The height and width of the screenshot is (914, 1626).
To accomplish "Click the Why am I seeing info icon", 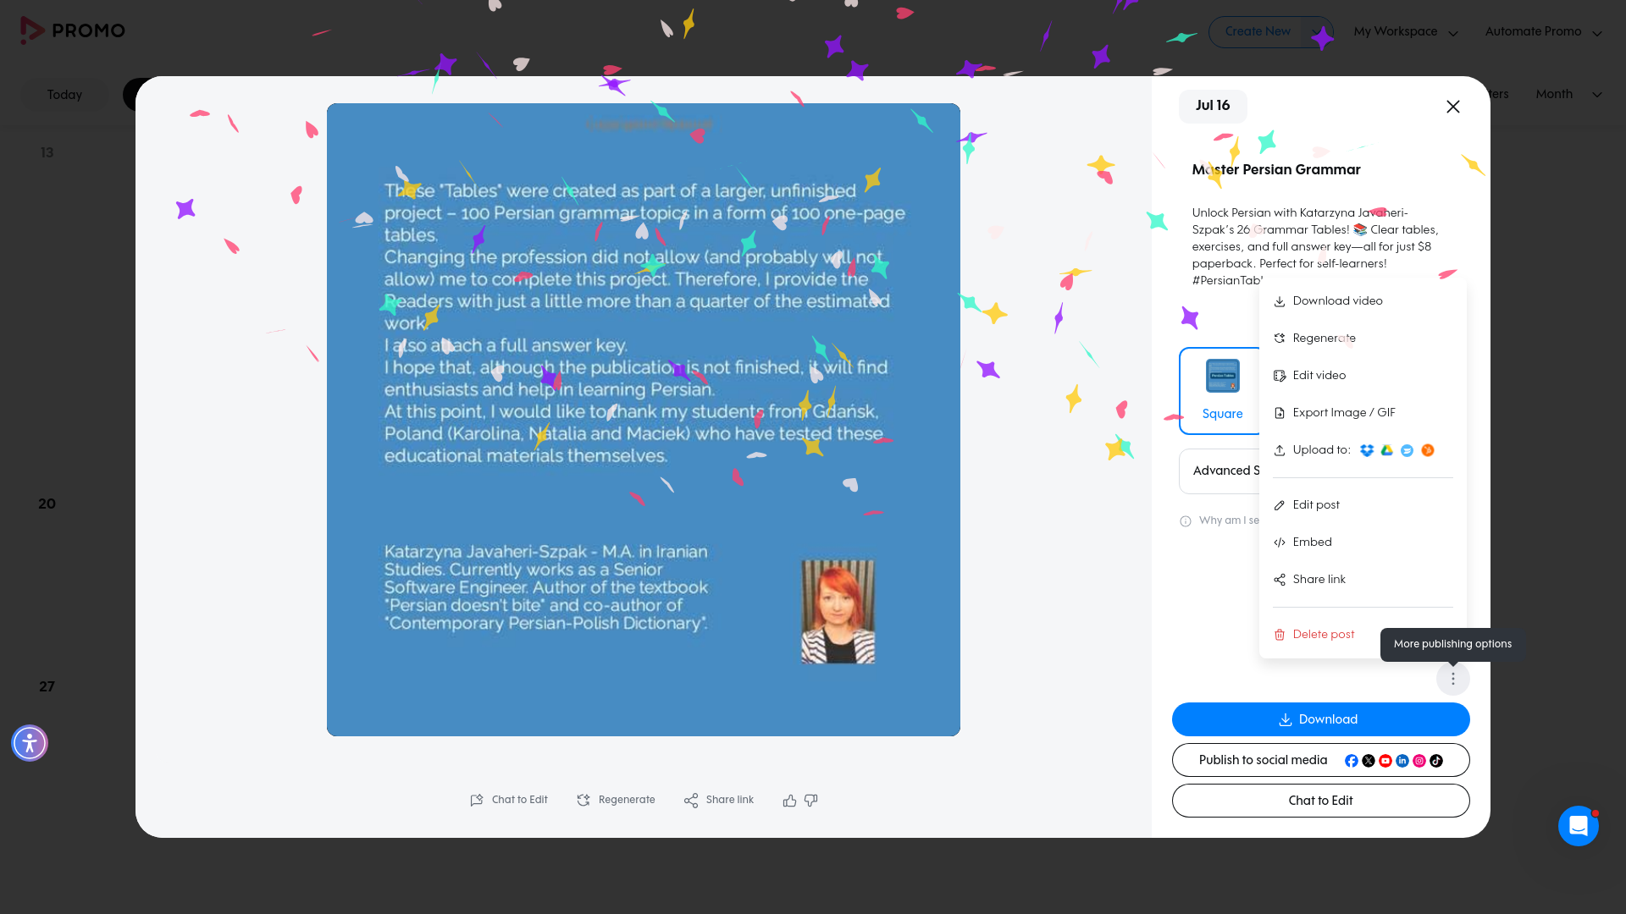I will (1186, 521).
